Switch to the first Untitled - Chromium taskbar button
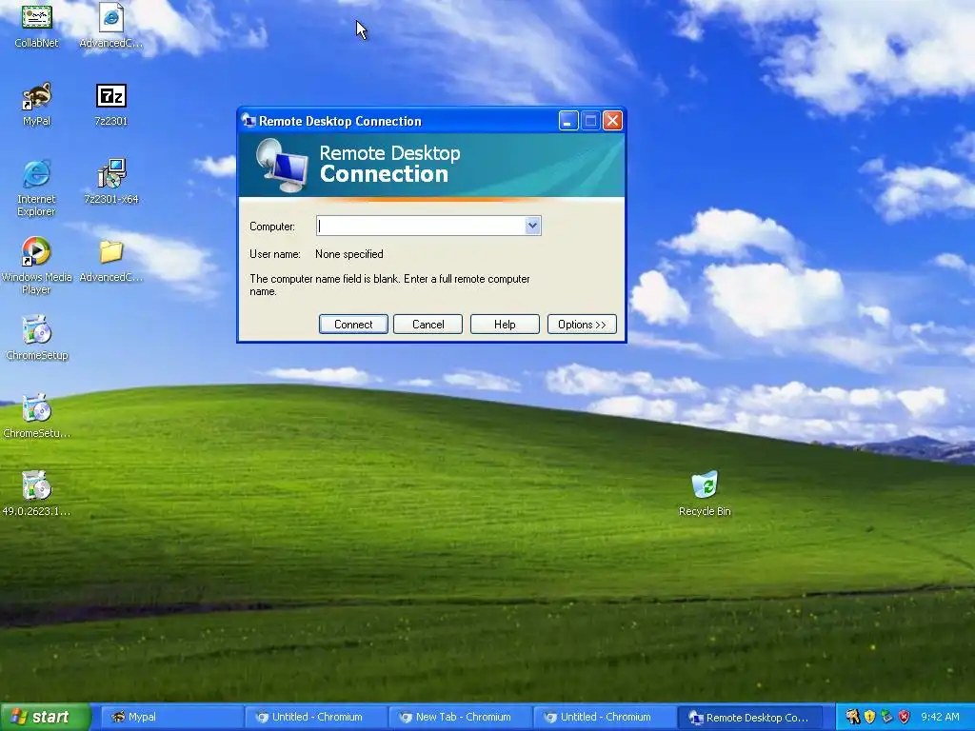 click(316, 717)
